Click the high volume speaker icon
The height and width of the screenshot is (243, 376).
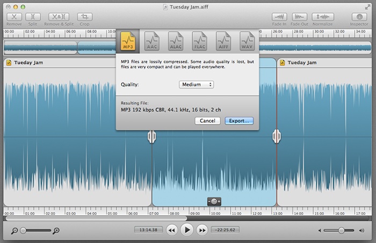(x=361, y=231)
